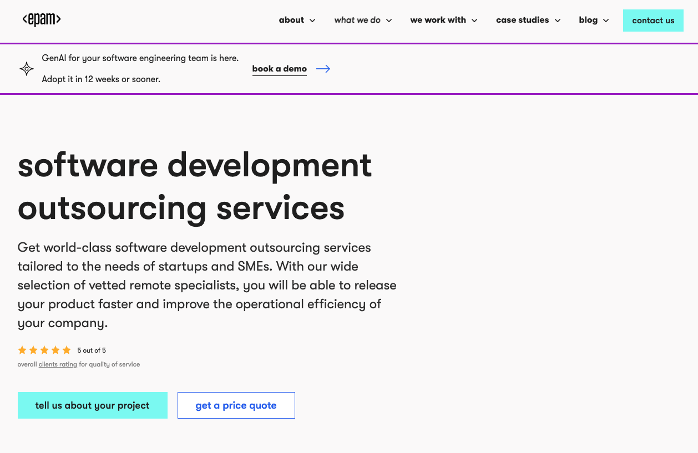698x453 pixels.
Task: Open the book a demo link
Action: (x=279, y=68)
